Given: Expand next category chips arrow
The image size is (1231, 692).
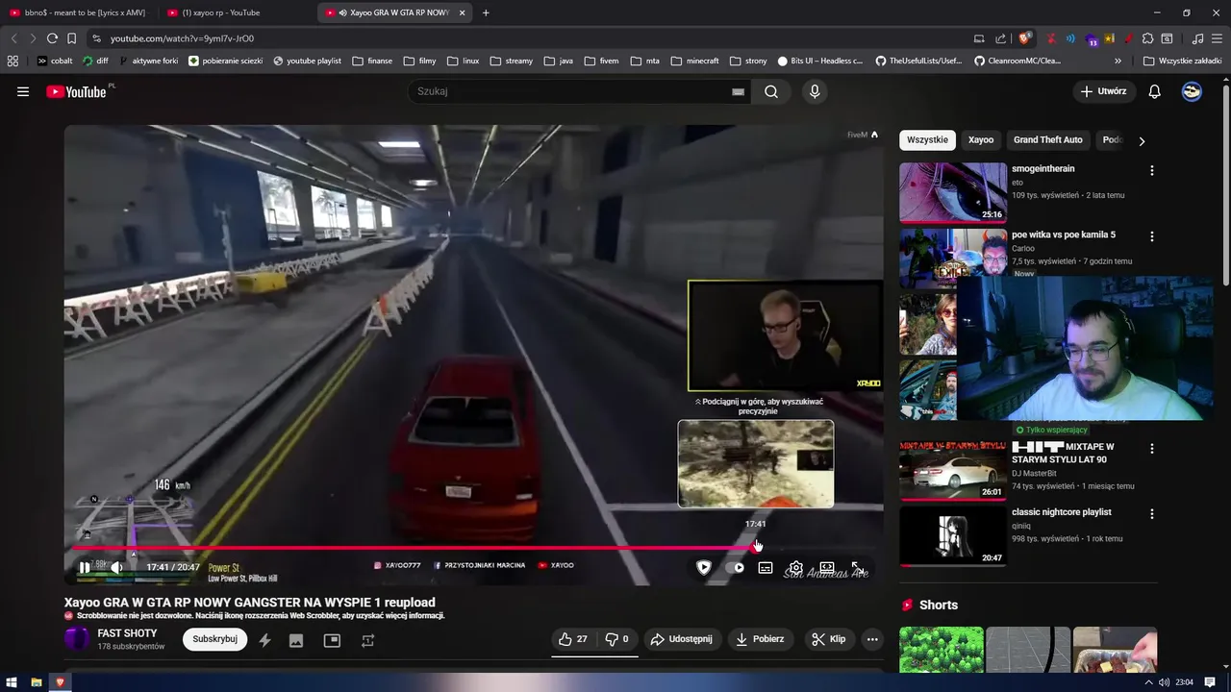Looking at the screenshot, I should click(x=1142, y=141).
